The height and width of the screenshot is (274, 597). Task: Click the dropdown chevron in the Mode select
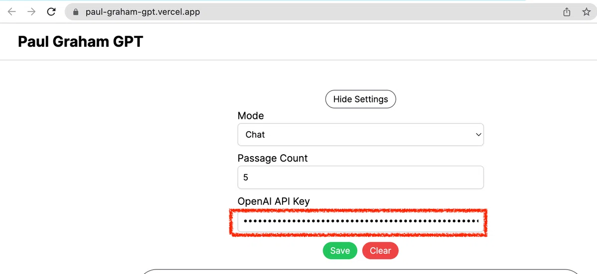pyautogui.click(x=479, y=135)
